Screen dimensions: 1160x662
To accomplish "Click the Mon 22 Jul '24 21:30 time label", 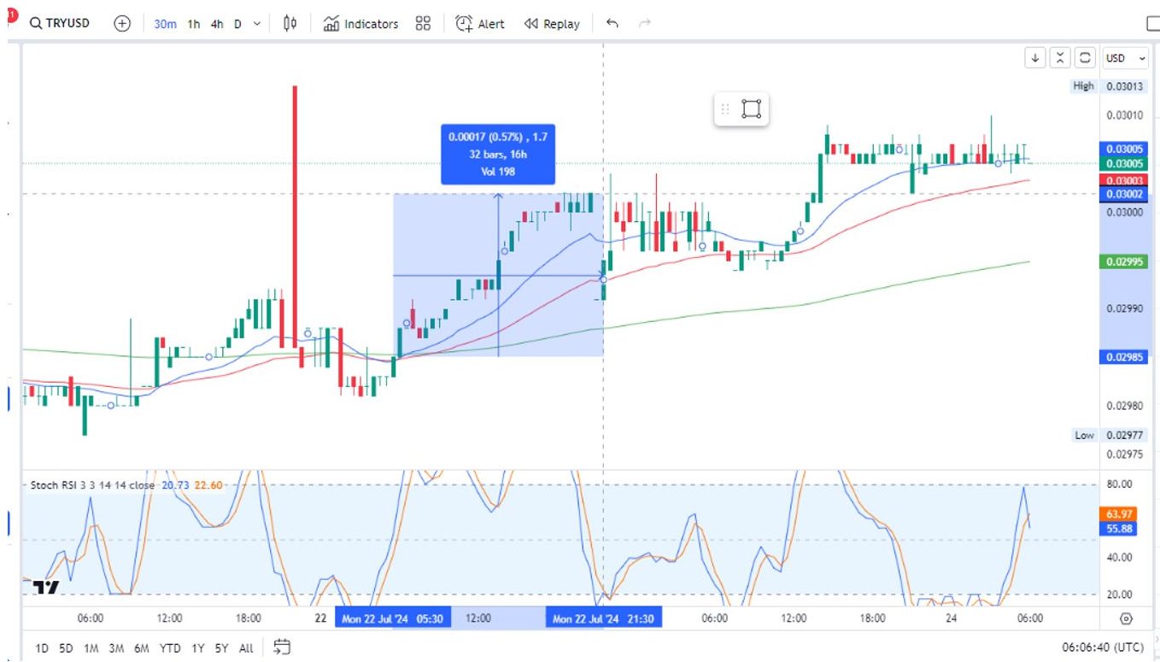I will click(604, 618).
